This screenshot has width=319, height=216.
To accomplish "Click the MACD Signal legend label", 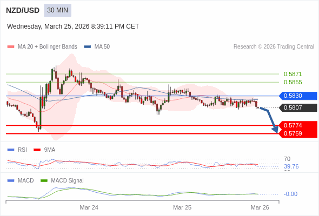I will [x=67, y=181].
